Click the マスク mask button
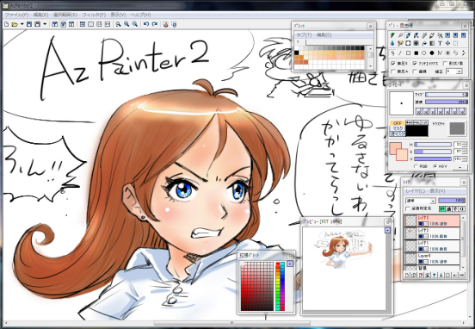The height and width of the screenshot is (329, 475). coord(398,128)
